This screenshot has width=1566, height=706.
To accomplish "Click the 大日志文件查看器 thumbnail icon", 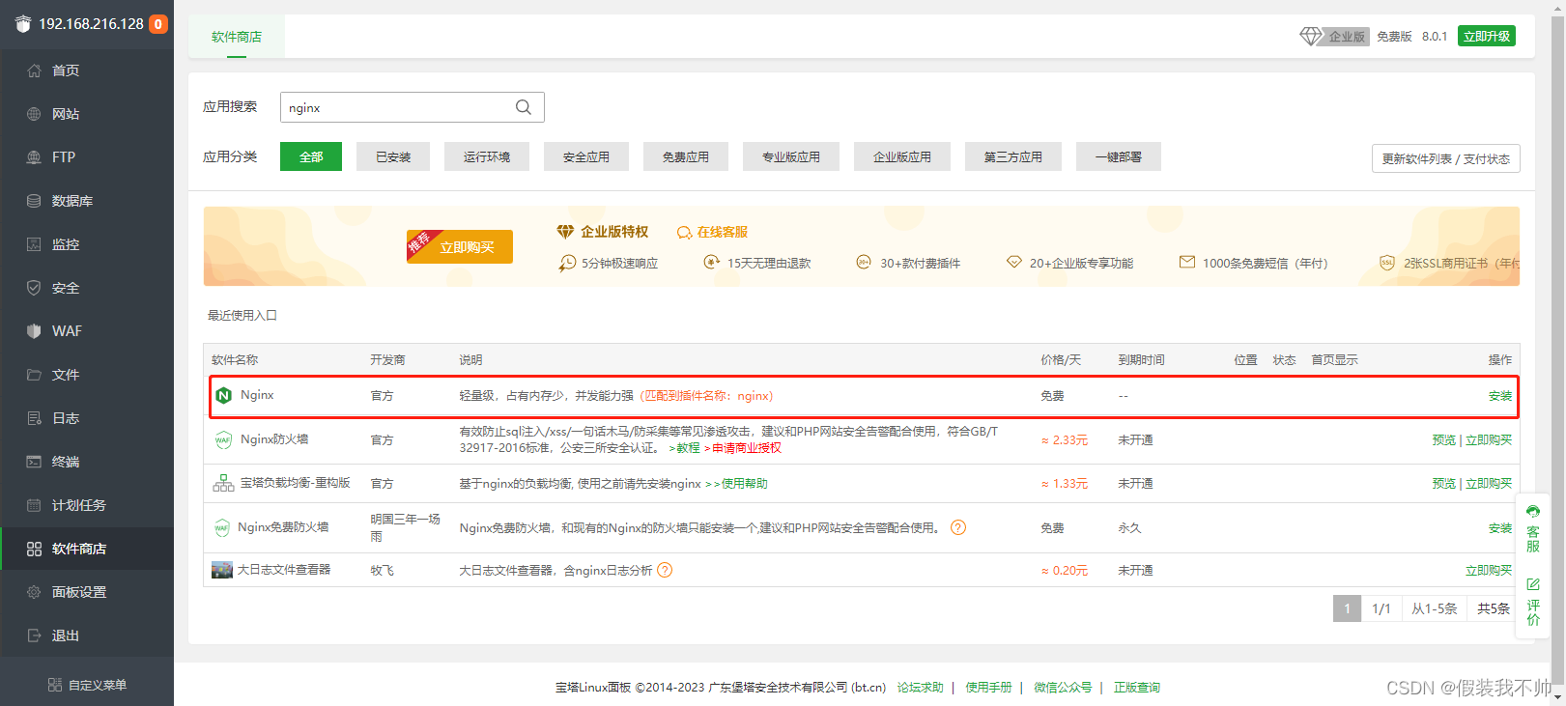I will coord(222,570).
